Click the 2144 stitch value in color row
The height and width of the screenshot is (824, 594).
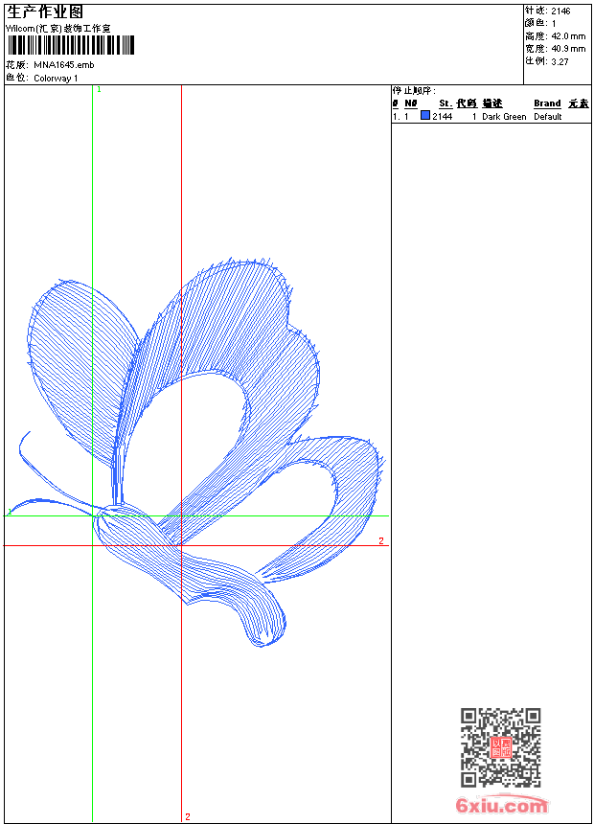pos(442,117)
